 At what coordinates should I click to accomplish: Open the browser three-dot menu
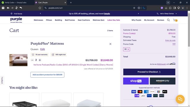187,8
